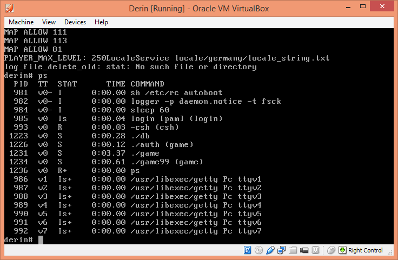The image size is (398, 260).
Task: Click the './db' process command text
Action: click(x=140, y=136)
